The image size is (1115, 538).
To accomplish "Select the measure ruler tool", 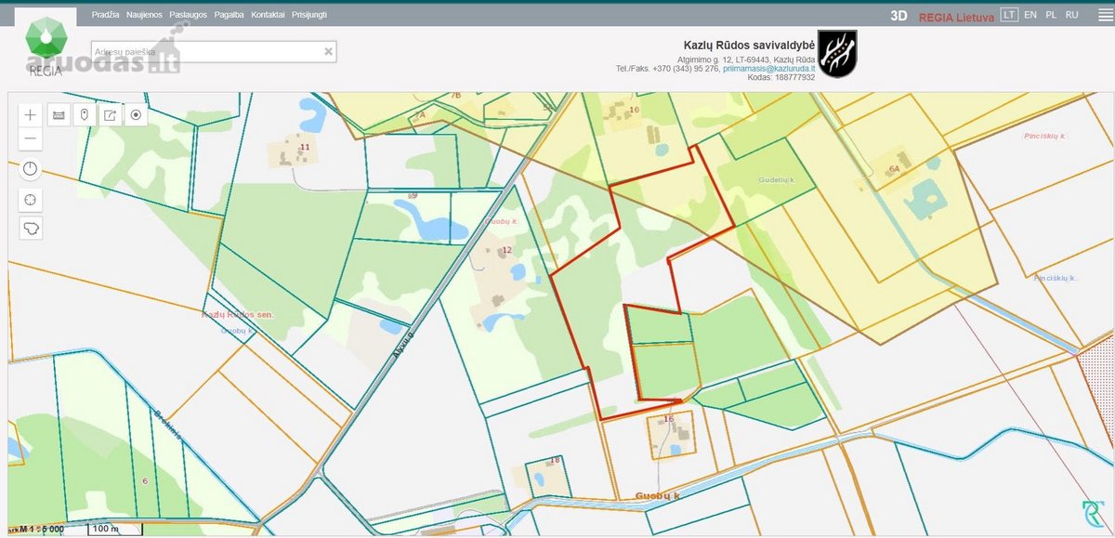I will (59, 115).
